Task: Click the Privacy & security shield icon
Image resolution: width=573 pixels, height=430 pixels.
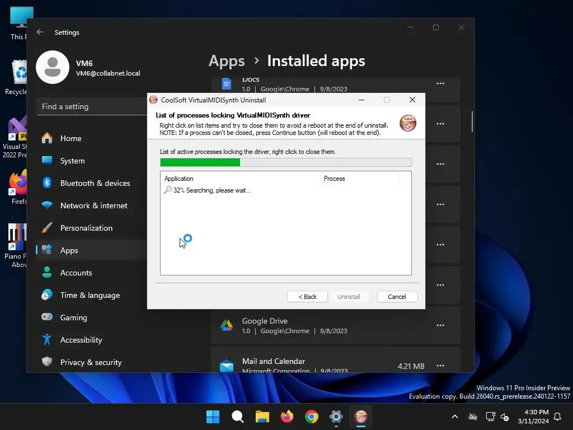Action: (x=47, y=362)
